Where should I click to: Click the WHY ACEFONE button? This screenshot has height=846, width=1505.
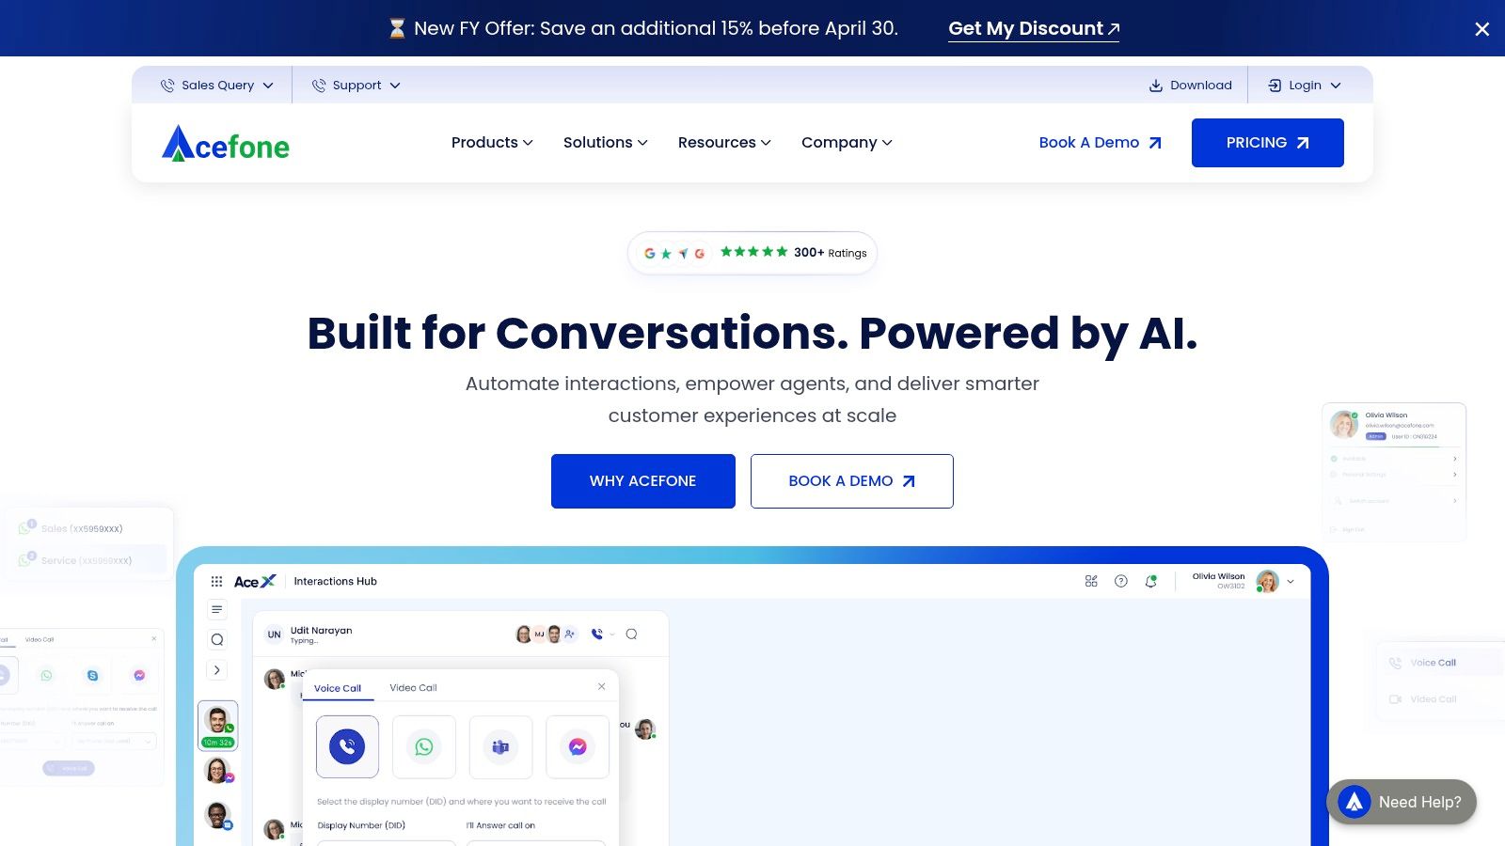(643, 481)
